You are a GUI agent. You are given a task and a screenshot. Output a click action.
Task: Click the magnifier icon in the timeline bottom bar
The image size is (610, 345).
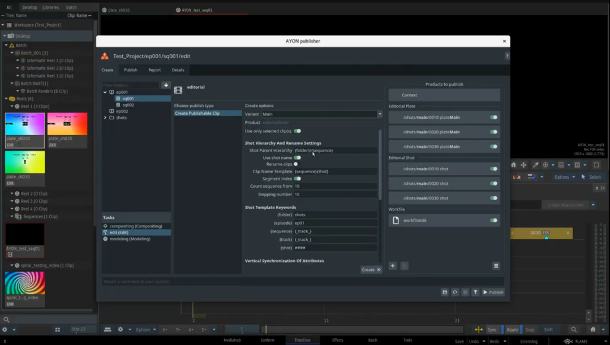click(574, 329)
